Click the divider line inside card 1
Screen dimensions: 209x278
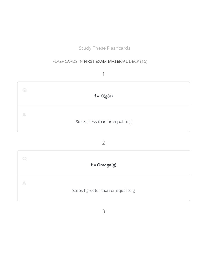(104, 106)
